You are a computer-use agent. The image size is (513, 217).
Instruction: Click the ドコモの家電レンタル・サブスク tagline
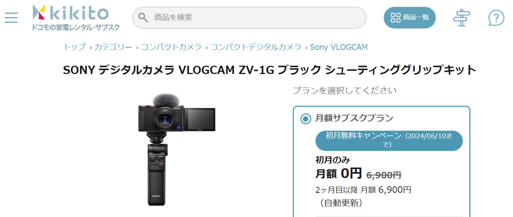click(x=76, y=27)
